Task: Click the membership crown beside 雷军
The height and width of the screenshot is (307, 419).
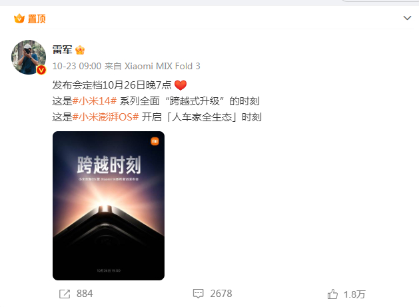Action: (80, 50)
